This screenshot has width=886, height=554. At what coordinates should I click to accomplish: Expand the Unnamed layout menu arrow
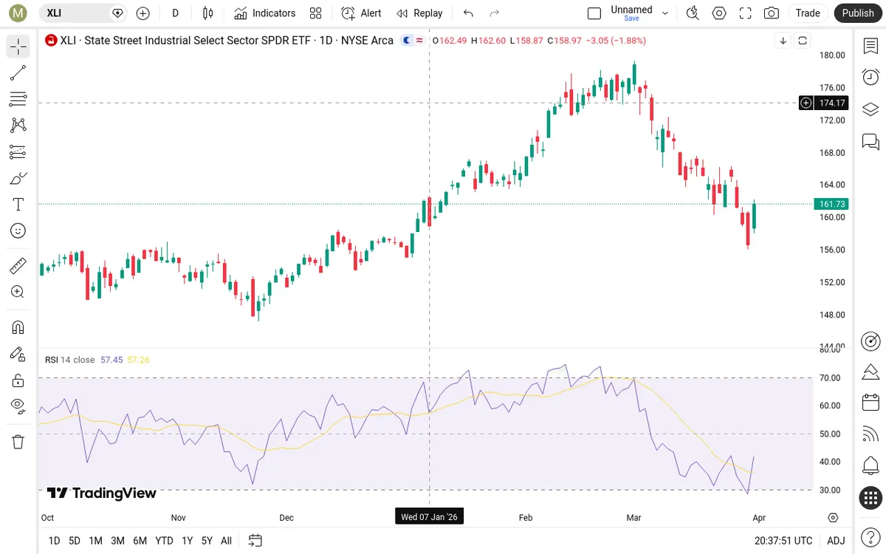665,13
